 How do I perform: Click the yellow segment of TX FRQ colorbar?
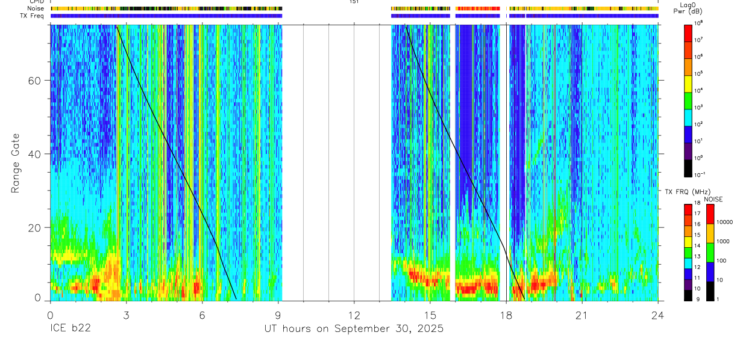[688, 241]
